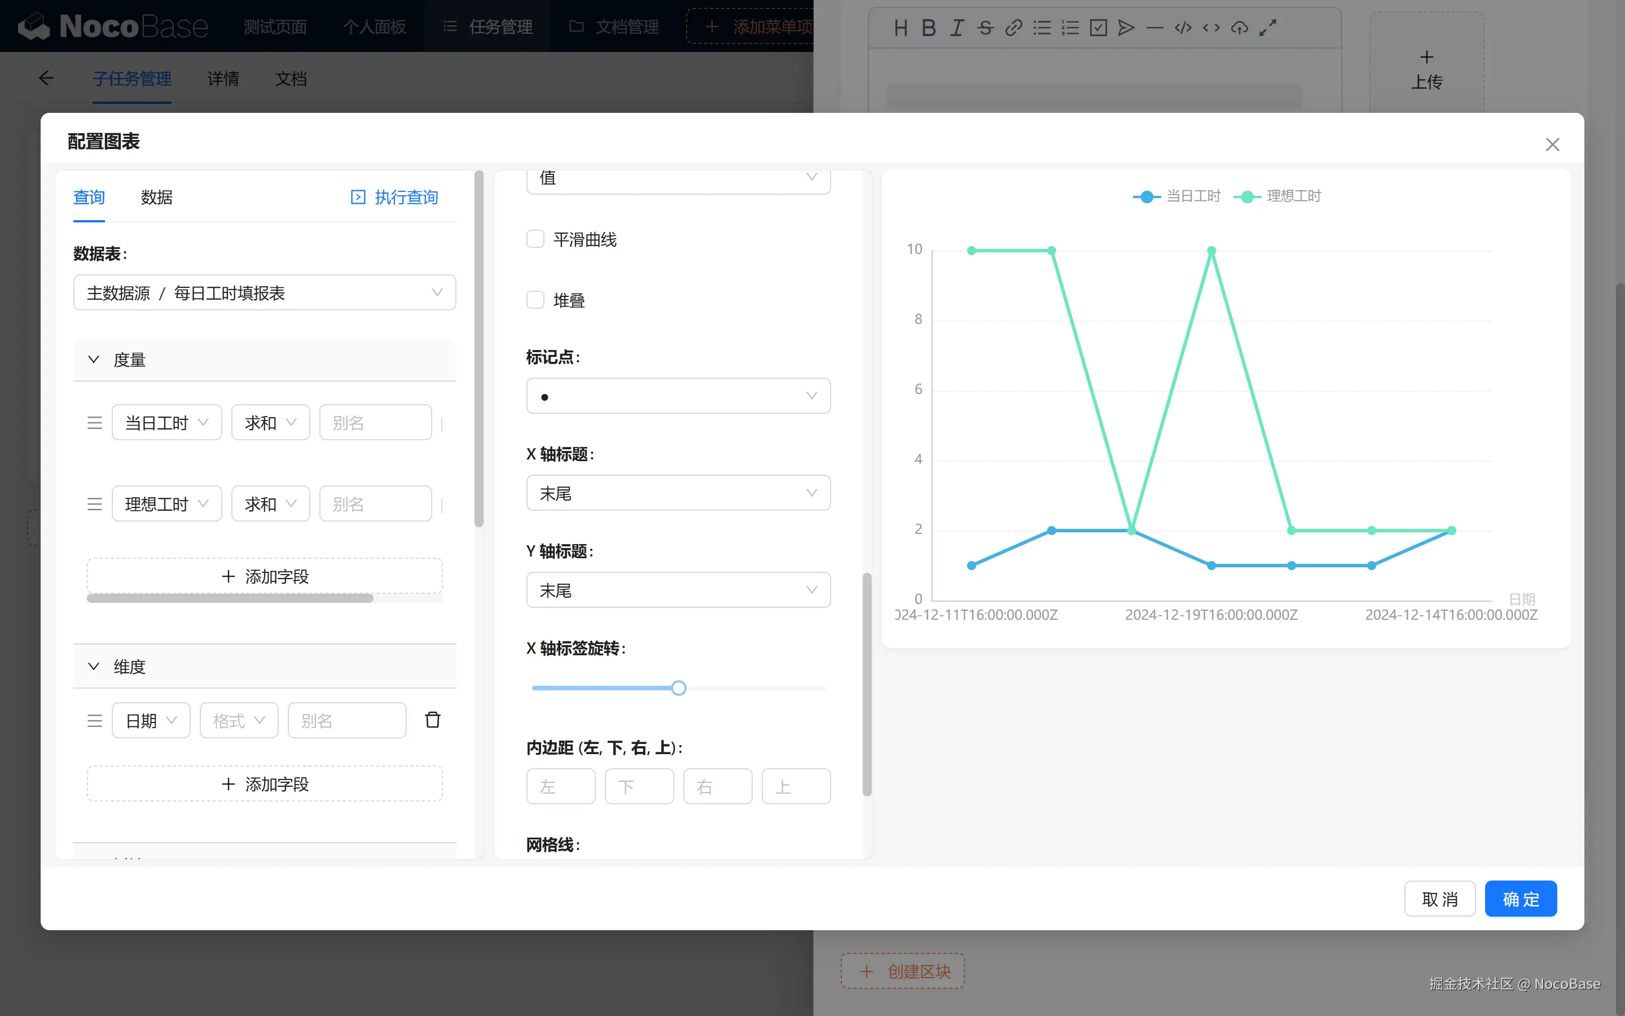Open the X 轴标题 position dropdown
The width and height of the screenshot is (1625, 1016).
[x=678, y=493]
